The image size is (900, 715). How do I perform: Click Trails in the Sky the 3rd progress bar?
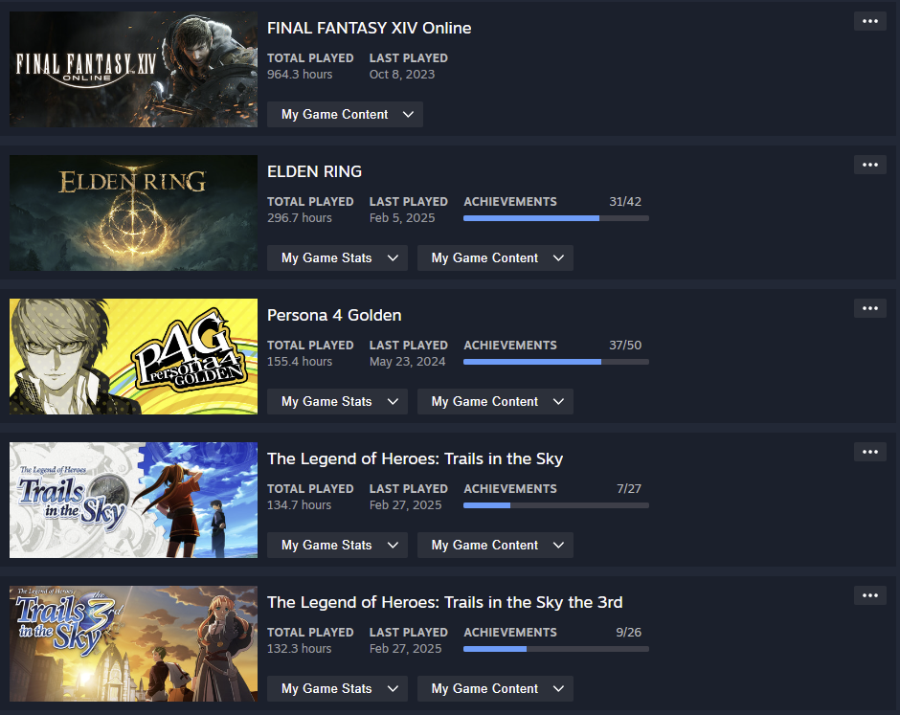[556, 648]
